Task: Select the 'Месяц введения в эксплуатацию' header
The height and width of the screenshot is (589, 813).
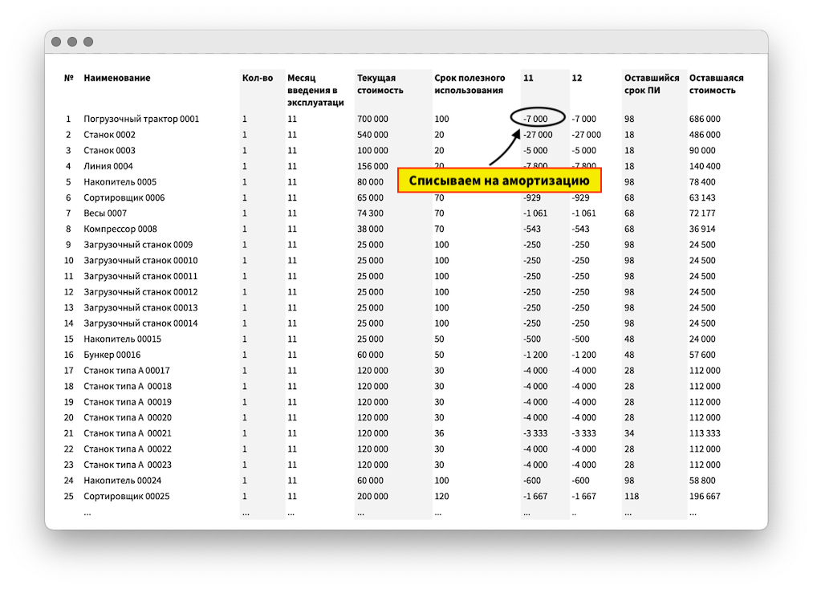Action: pyautogui.click(x=315, y=90)
